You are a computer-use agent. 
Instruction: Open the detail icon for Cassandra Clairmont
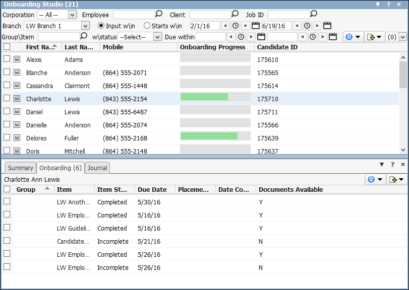pyautogui.click(x=17, y=86)
